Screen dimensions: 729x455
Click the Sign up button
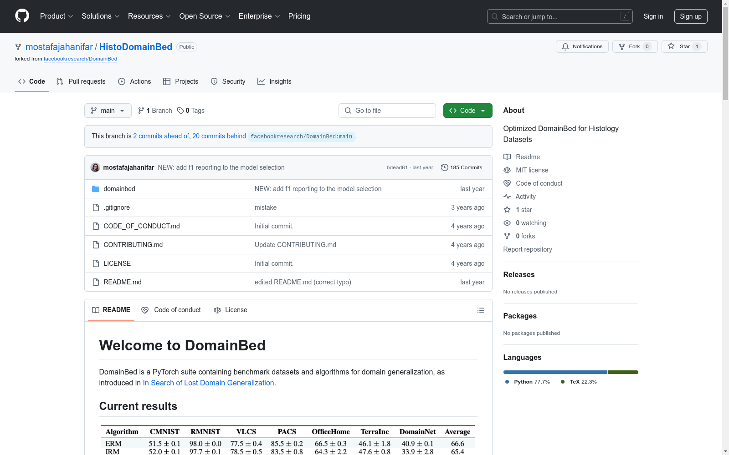[691, 16]
